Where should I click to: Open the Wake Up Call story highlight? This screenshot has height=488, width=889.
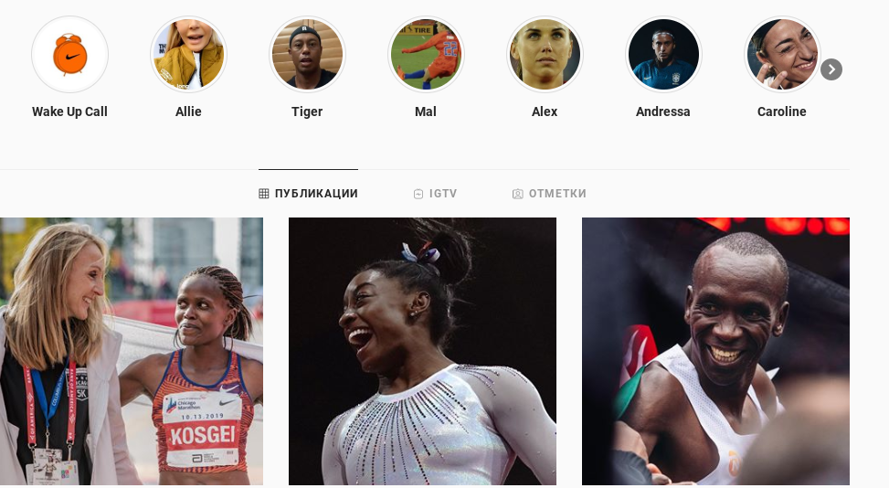click(69, 55)
